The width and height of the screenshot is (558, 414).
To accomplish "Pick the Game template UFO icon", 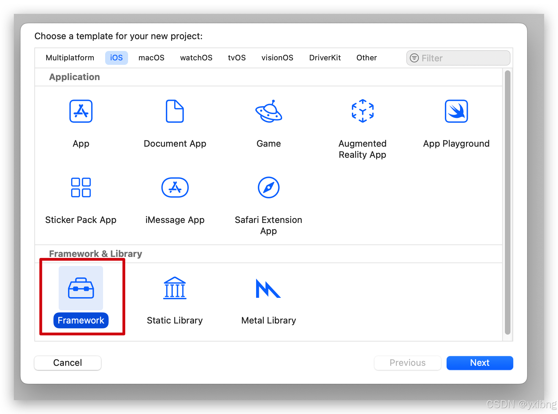I will click(x=269, y=111).
